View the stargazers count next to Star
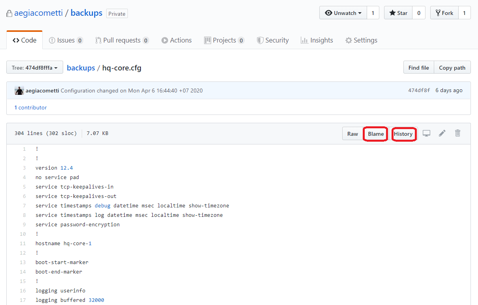The height and width of the screenshot is (305, 478). click(x=419, y=13)
